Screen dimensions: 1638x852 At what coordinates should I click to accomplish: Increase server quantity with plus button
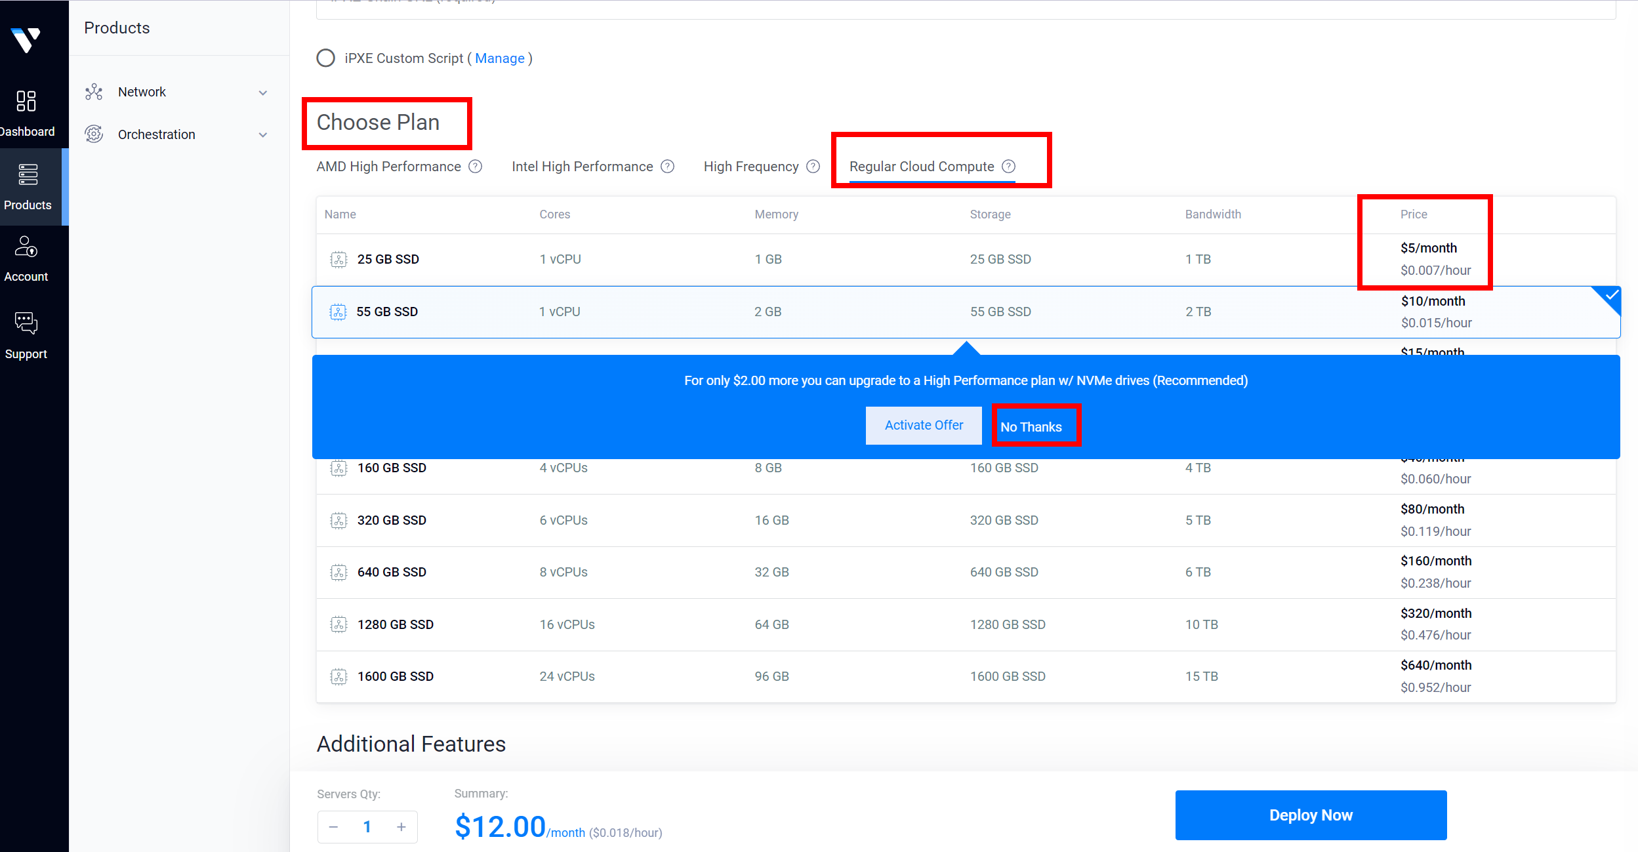pos(401,827)
